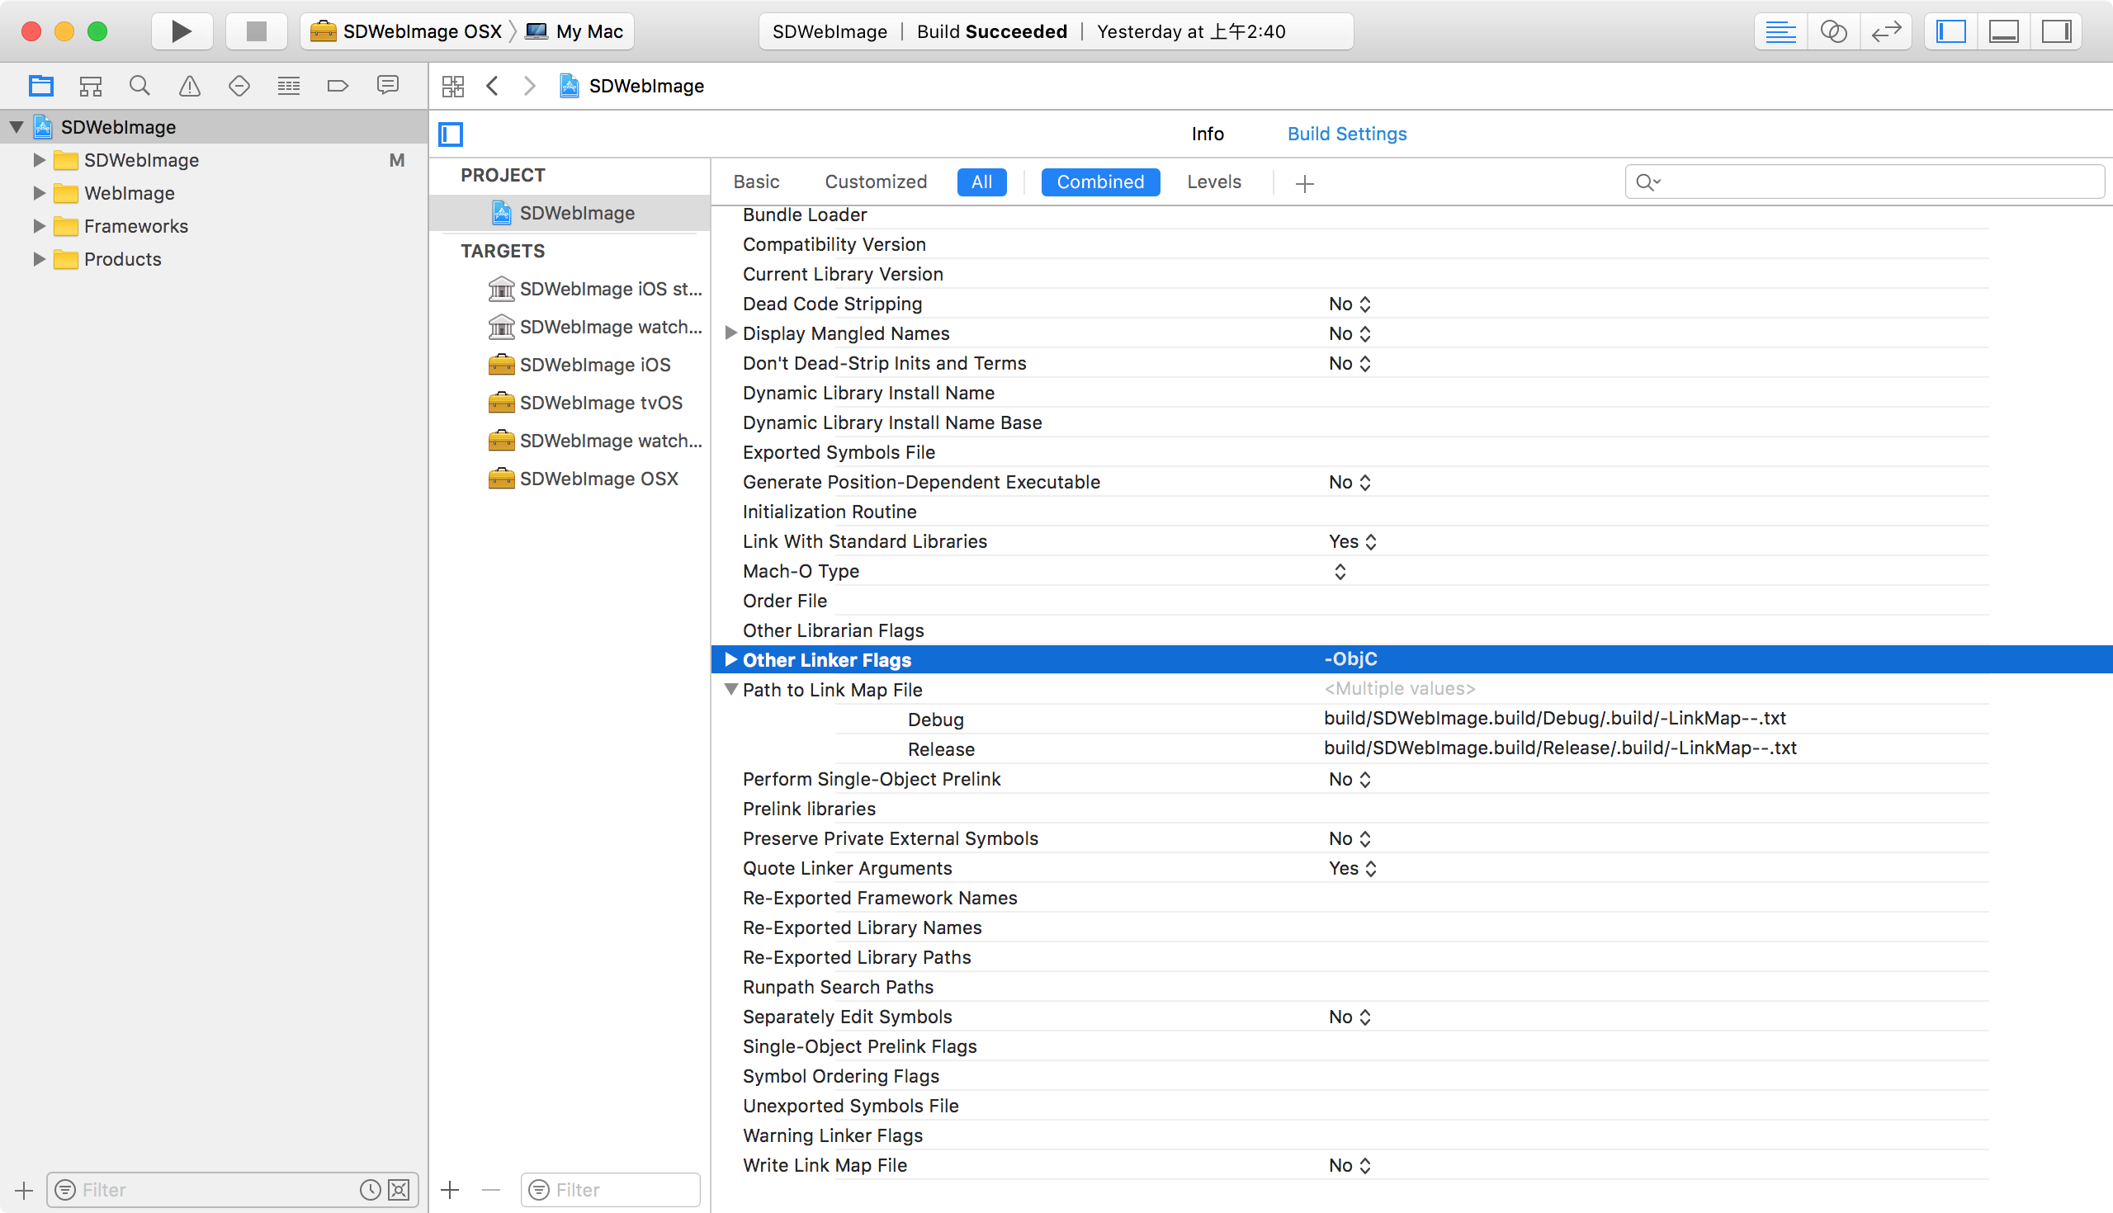Switch to the Build Settings tab
This screenshot has width=2113, height=1213.
pos(1346,135)
